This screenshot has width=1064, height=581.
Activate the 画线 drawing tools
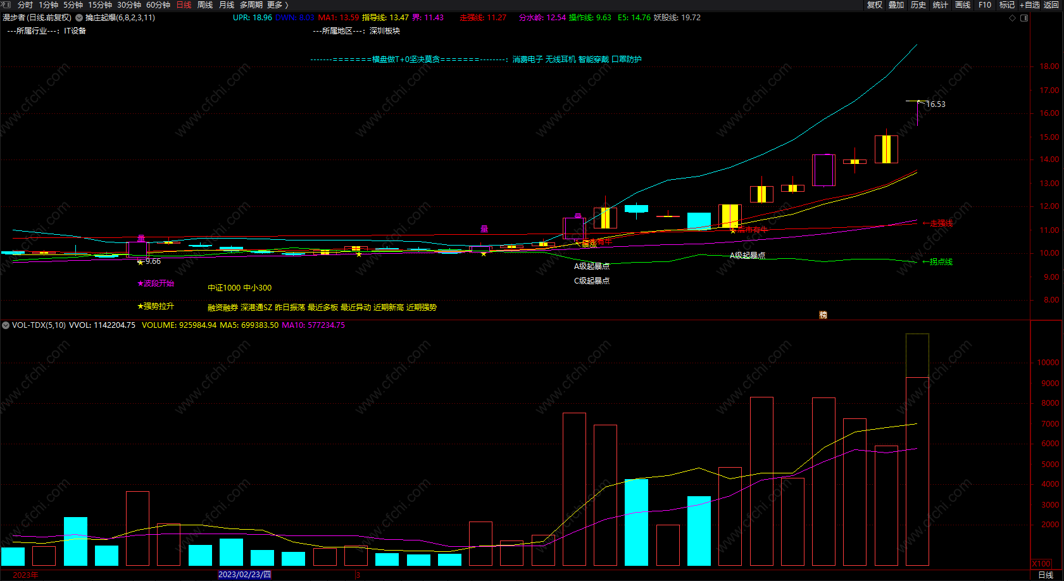[963, 5]
